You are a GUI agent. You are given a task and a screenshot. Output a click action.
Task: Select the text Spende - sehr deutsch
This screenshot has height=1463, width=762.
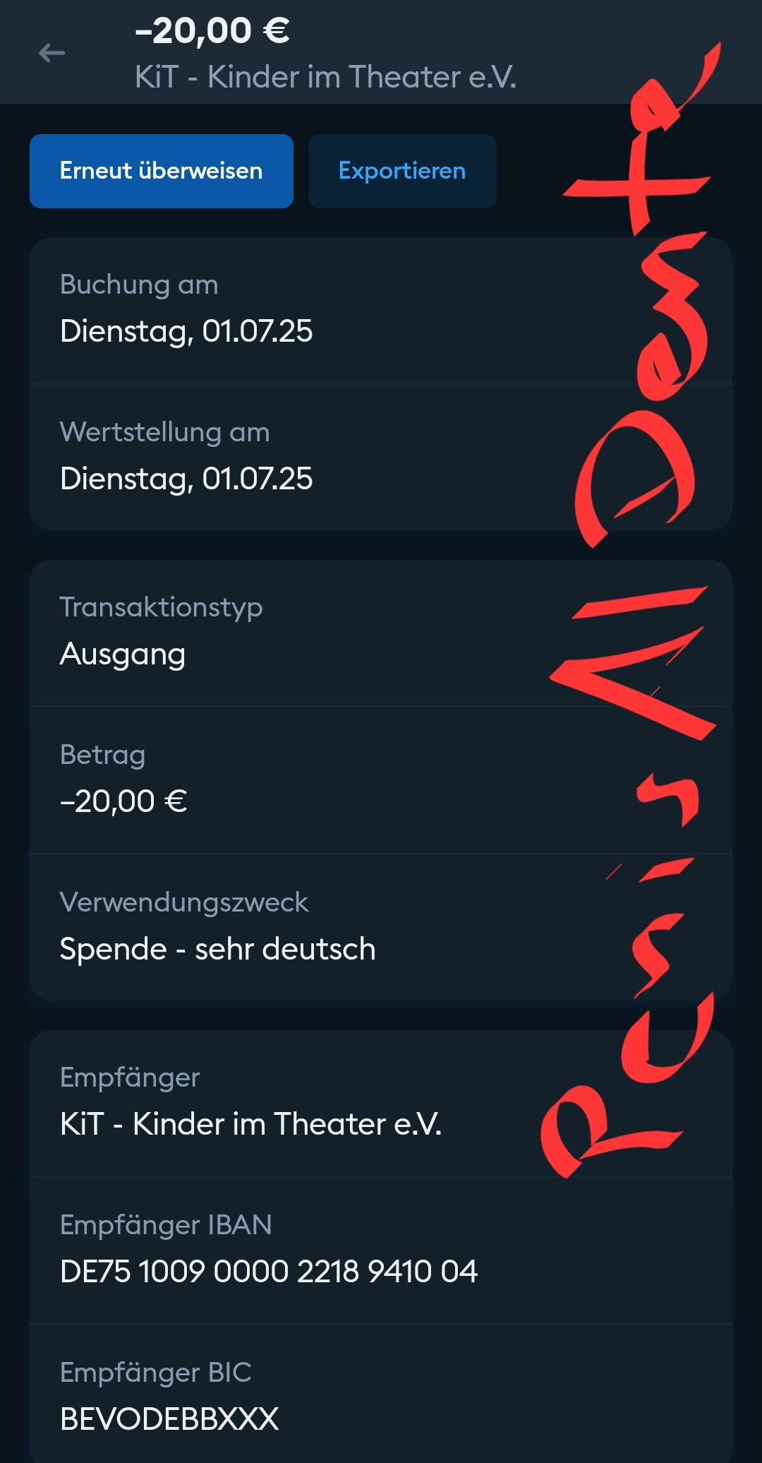pos(217,949)
